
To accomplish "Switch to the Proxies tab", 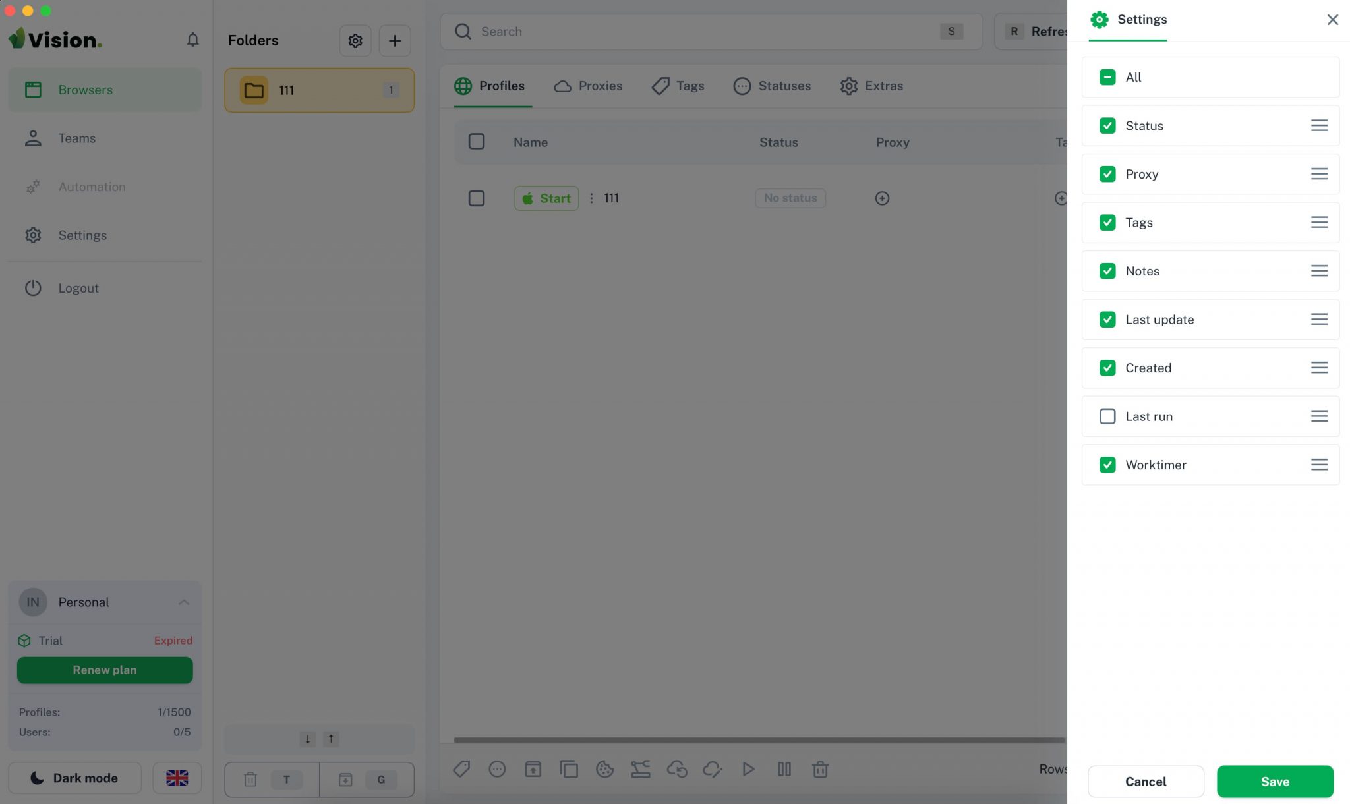I will click(587, 86).
